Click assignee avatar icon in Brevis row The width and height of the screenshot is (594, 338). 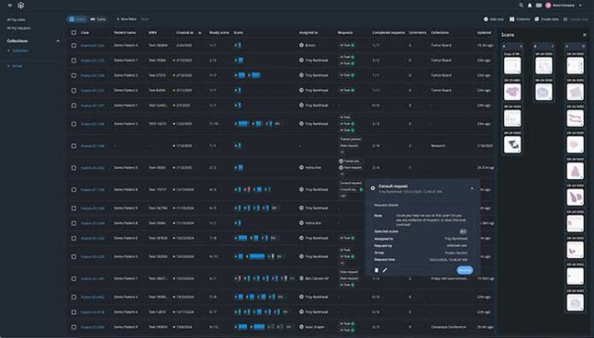pyautogui.click(x=302, y=45)
